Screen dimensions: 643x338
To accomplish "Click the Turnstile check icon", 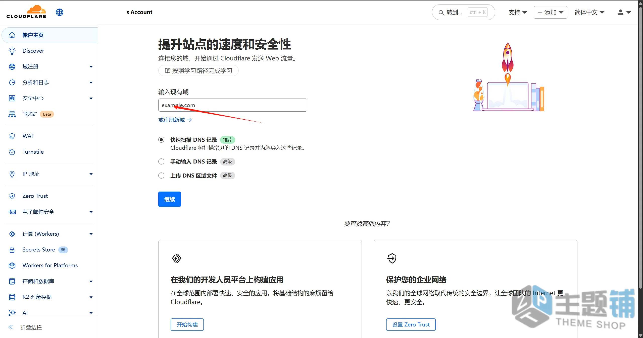I will 12,152.
